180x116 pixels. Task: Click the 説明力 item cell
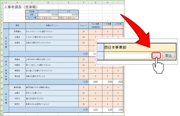click(17, 104)
